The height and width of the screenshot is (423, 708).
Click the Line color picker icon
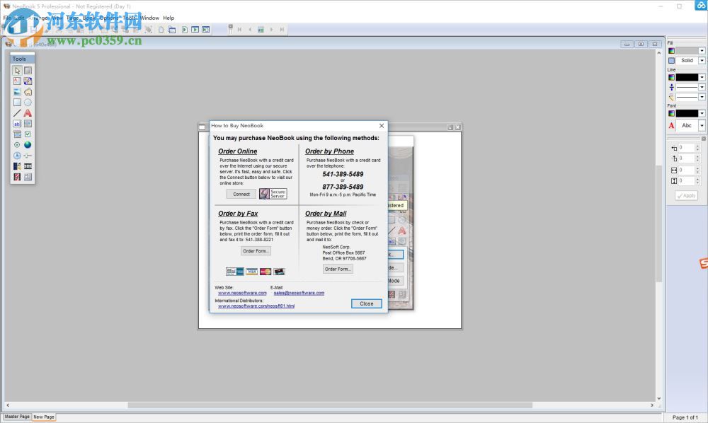pos(671,78)
